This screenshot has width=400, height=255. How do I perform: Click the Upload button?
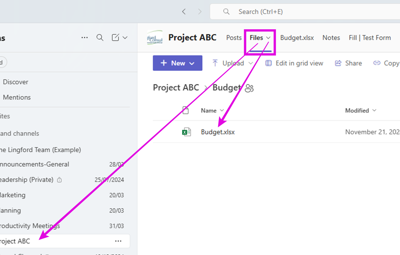click(x=228, y=63)
